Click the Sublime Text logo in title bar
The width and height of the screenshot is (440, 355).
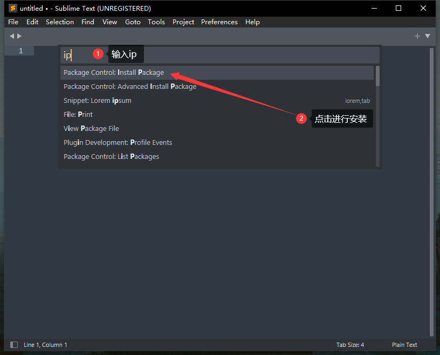click(12, 9)
